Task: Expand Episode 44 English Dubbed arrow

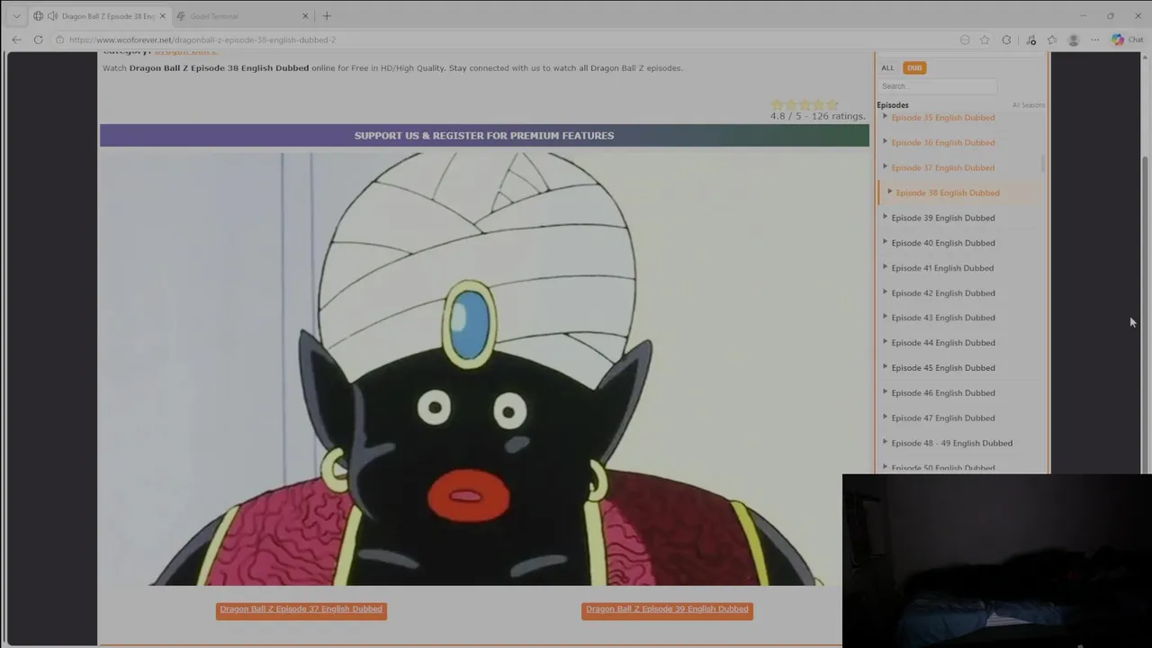Action: [x=885, y=342]
